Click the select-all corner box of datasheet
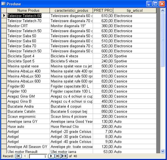Viewport: 167px width, 160px height. click(4, 10)
